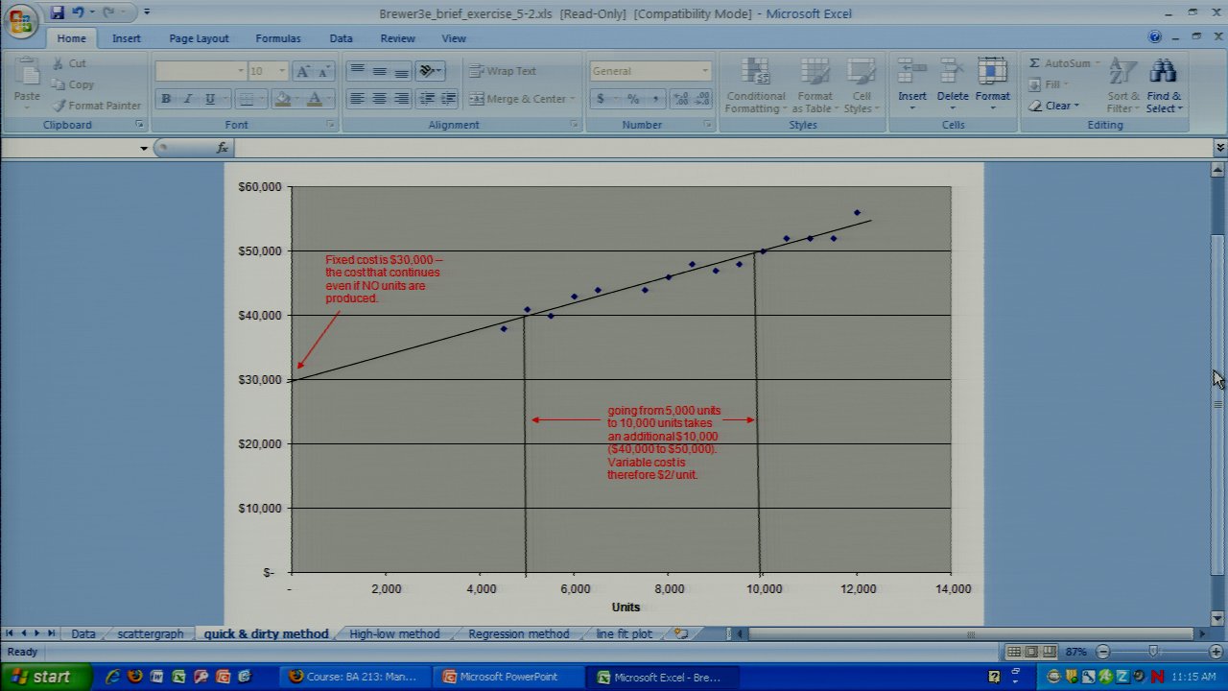Click the Clear eraser button
1228x691 pixels.
1053,106
